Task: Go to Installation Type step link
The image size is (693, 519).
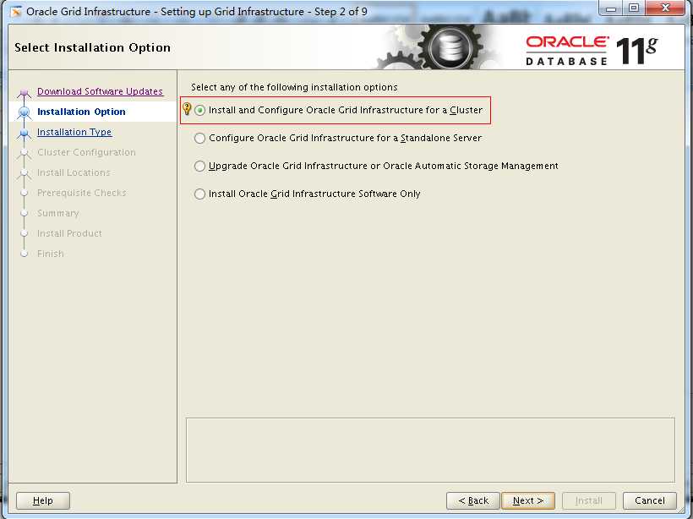Action: coord(74,132)
